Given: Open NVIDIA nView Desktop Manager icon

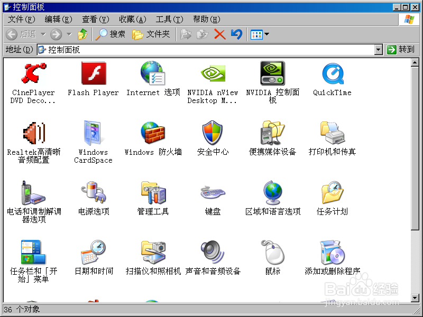Looking at the screenshot, I should click(x=213, y=73).
